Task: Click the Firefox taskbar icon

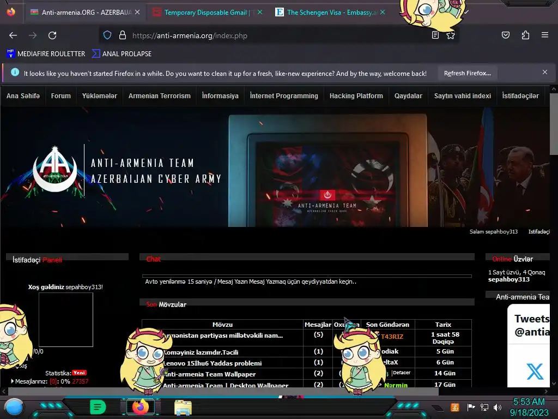Action: point(141,406)
